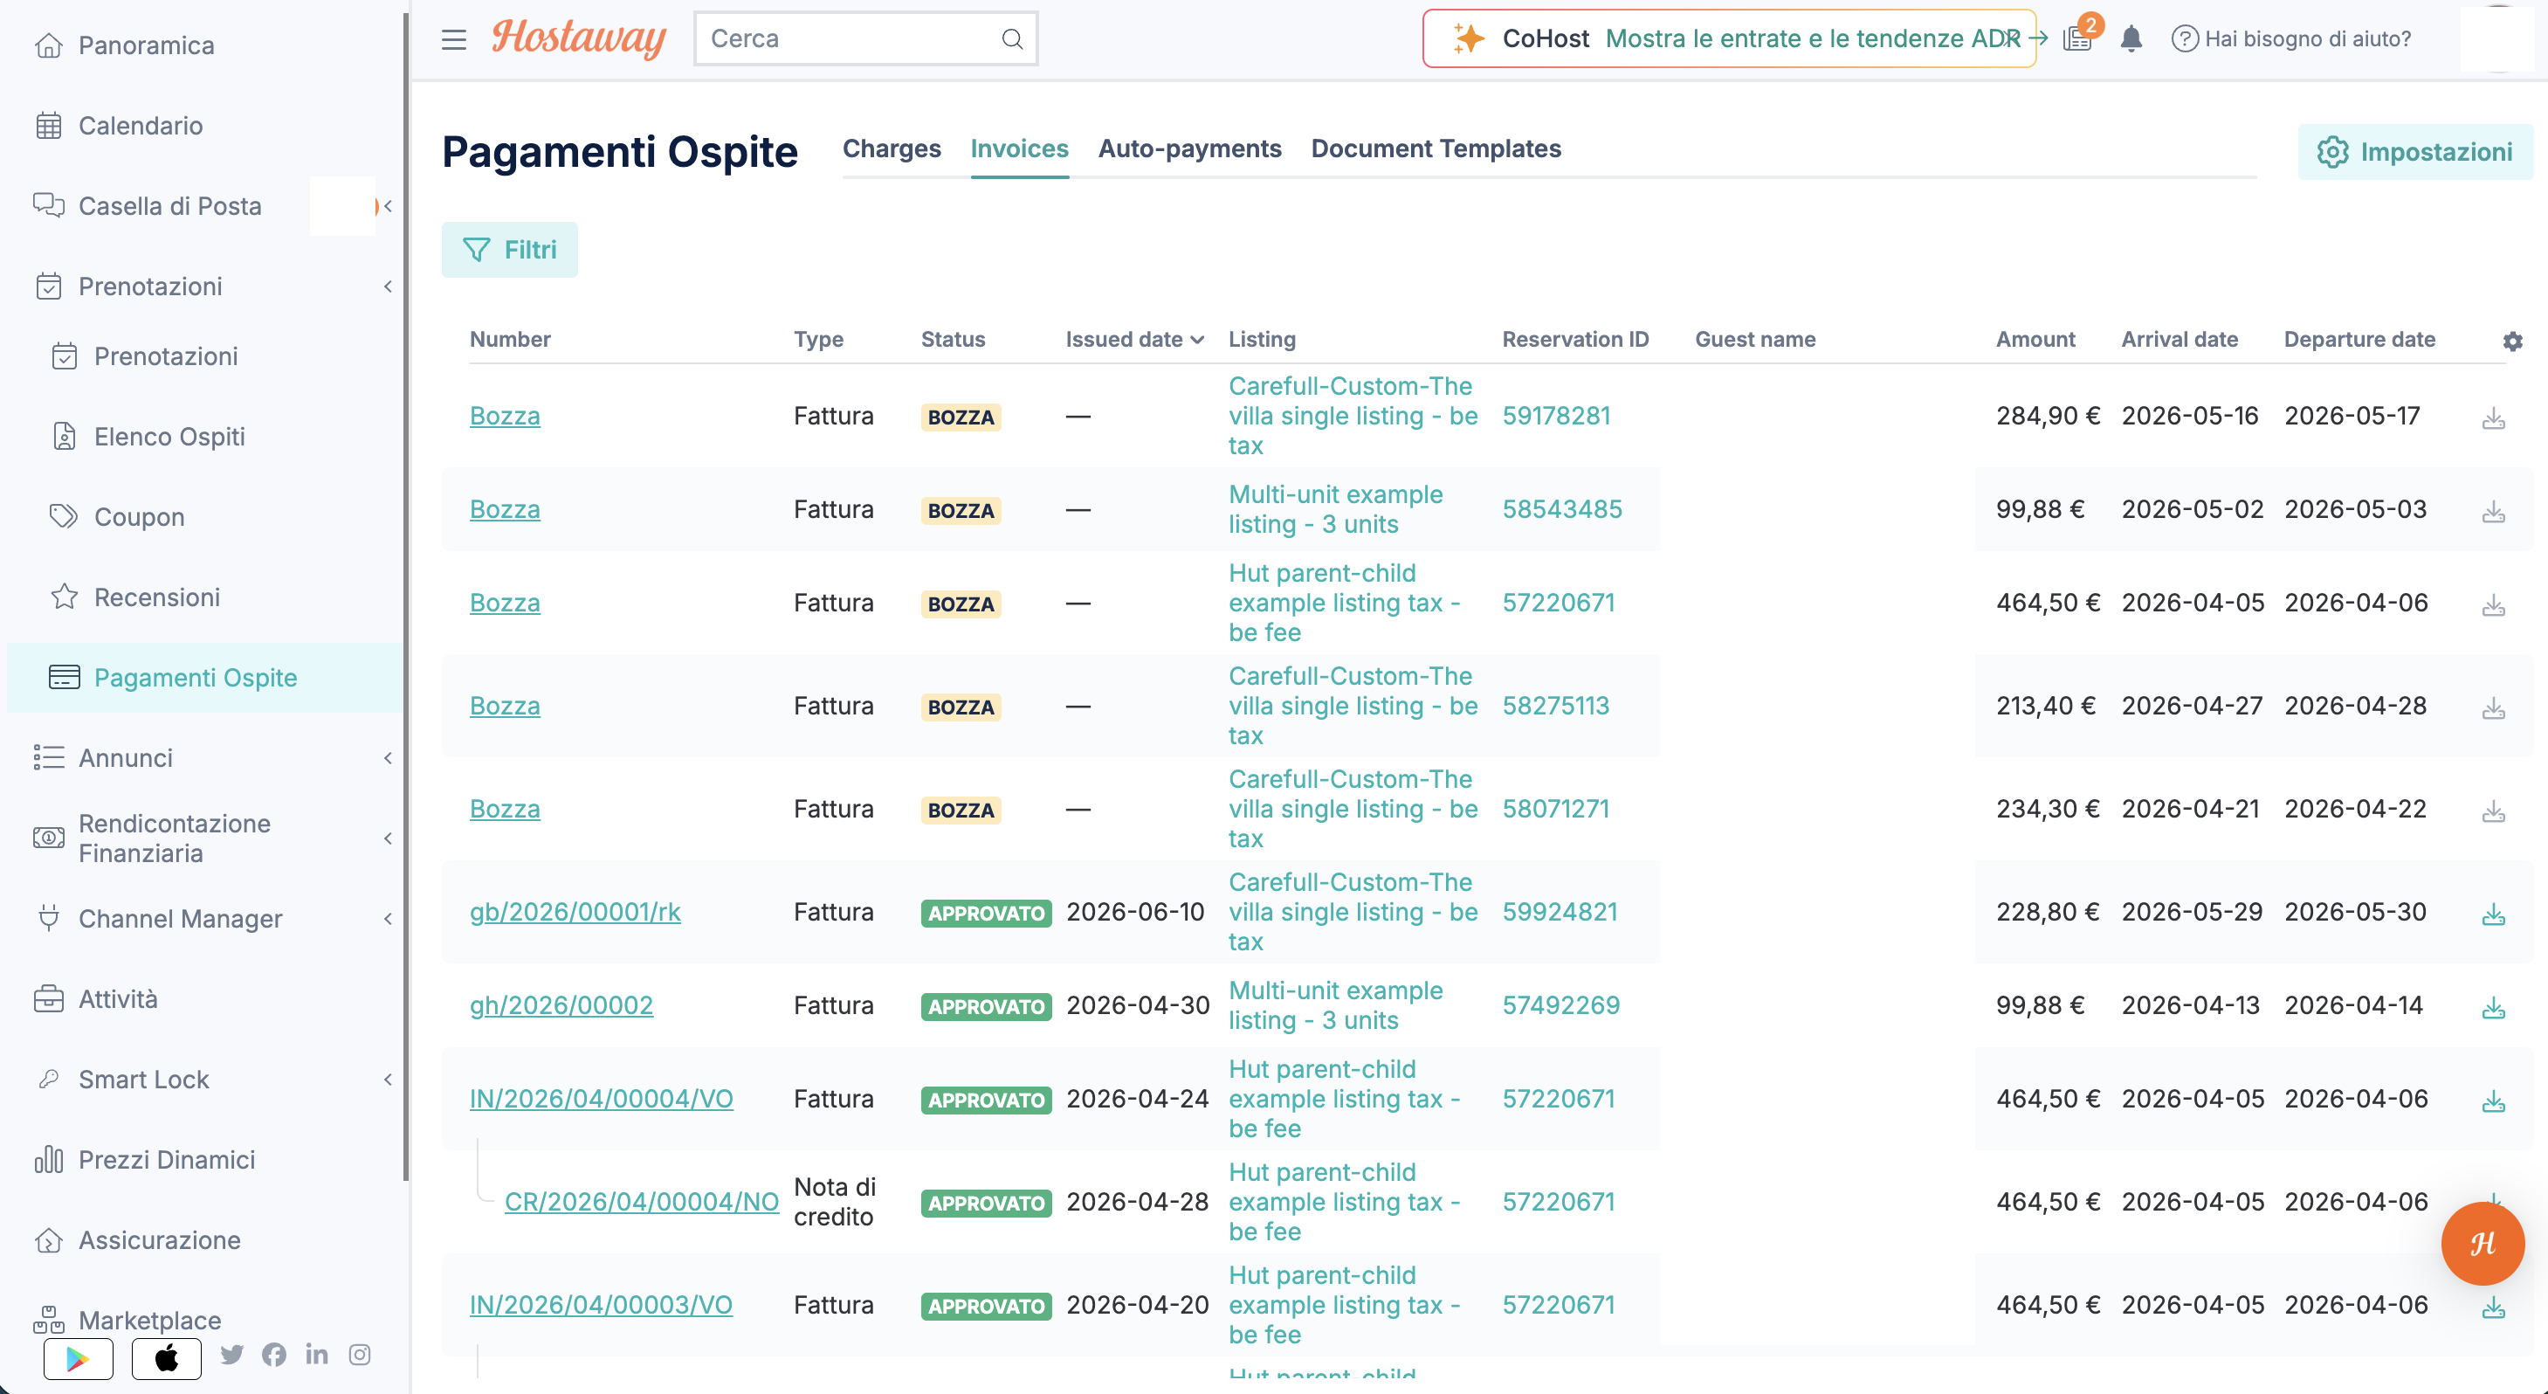Open the Twitter social link
The image size is (2548, 1394).
(231, 1354)
